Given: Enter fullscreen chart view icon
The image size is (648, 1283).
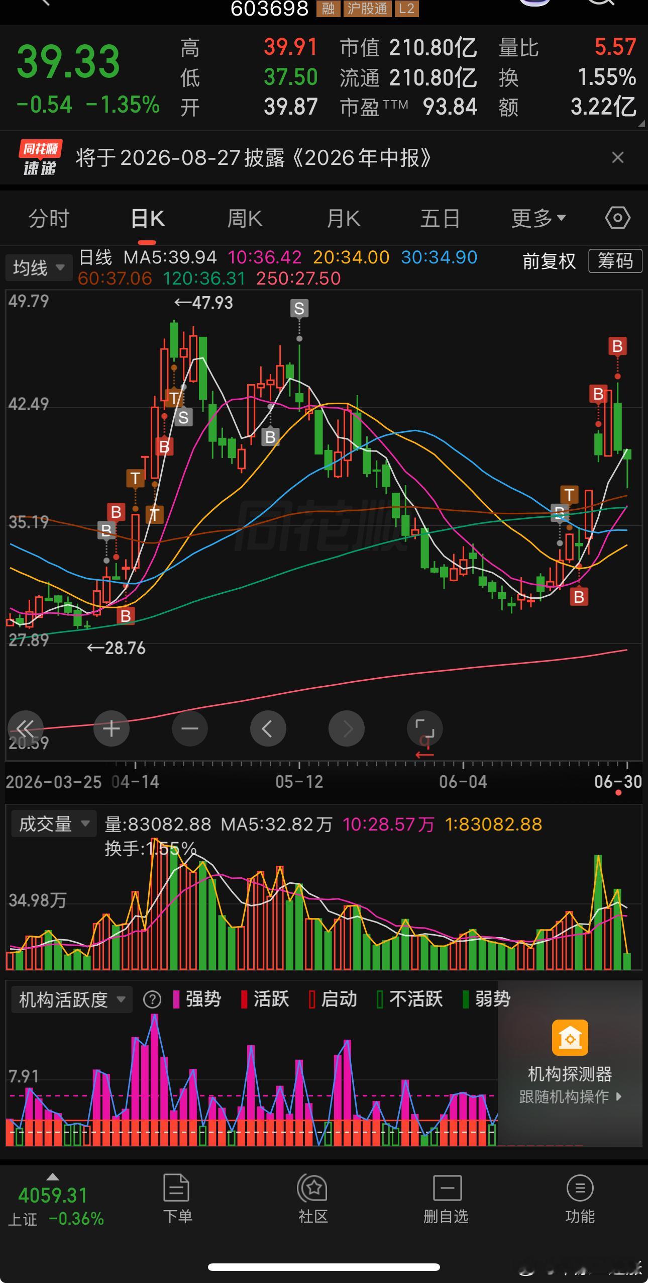Looking at the screenshot, I should click(x=425, y=728).
